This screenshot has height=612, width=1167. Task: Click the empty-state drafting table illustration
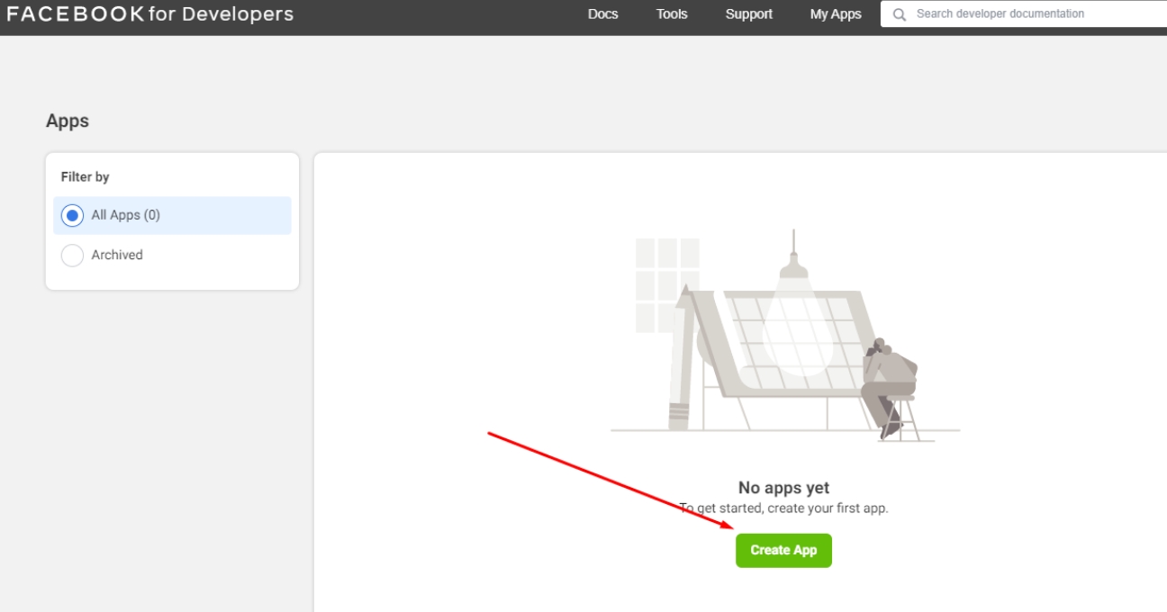click(x=784, y=337)
